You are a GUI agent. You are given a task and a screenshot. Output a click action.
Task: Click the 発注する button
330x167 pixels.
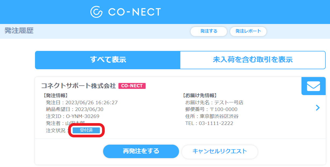pos(209,31)
